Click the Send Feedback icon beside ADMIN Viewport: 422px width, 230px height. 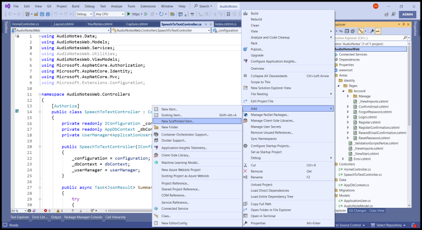pos(394,14)
